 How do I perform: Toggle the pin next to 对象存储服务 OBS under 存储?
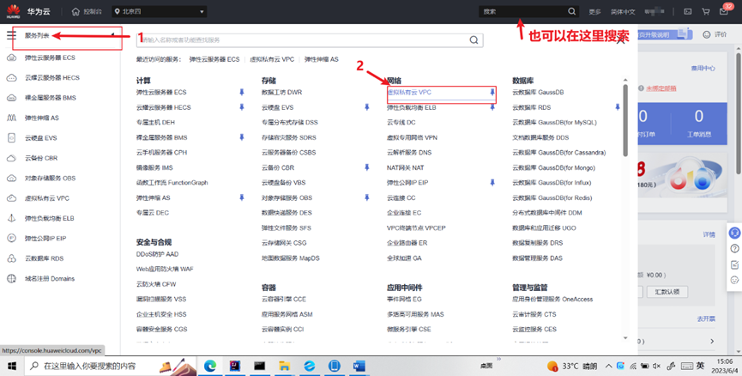click(x=367, y=197)
